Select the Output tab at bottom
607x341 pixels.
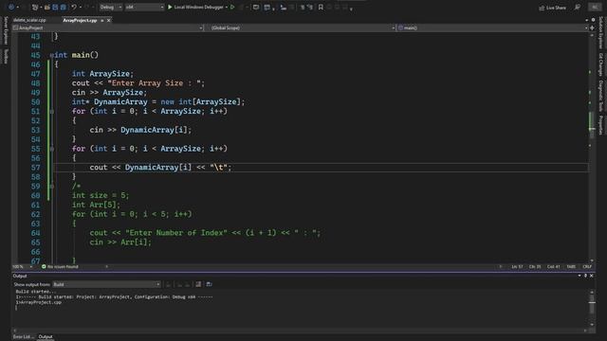click(x=46, y=337)
